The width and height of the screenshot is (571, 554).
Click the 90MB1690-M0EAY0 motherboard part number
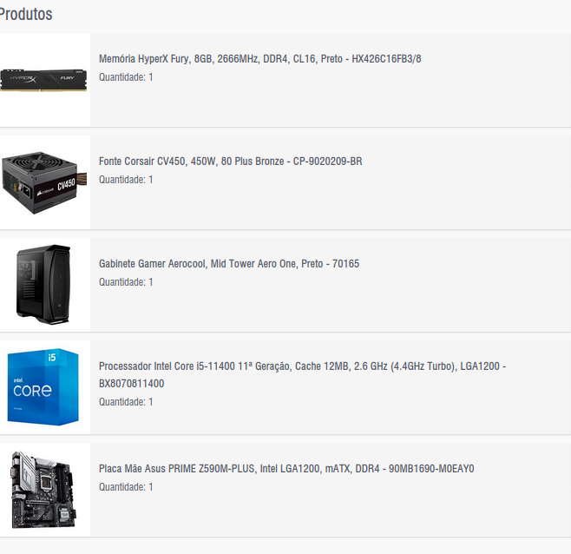pos(431,468)
